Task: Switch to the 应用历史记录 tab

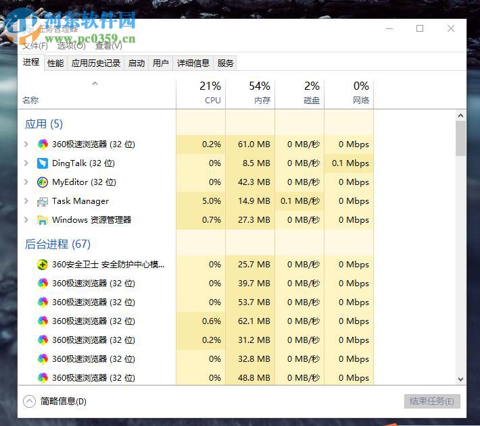Action: tap(96, 63)
